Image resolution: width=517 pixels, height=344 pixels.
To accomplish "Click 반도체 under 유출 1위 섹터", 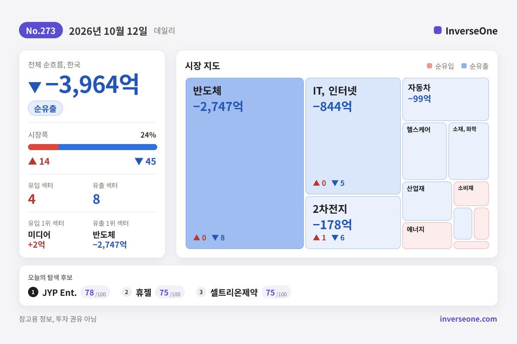I will click(104, 235).
